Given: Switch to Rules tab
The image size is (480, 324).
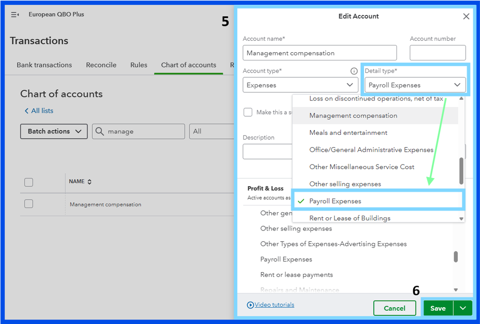Looking at the screenshot, I should click(x=139, y=65).
